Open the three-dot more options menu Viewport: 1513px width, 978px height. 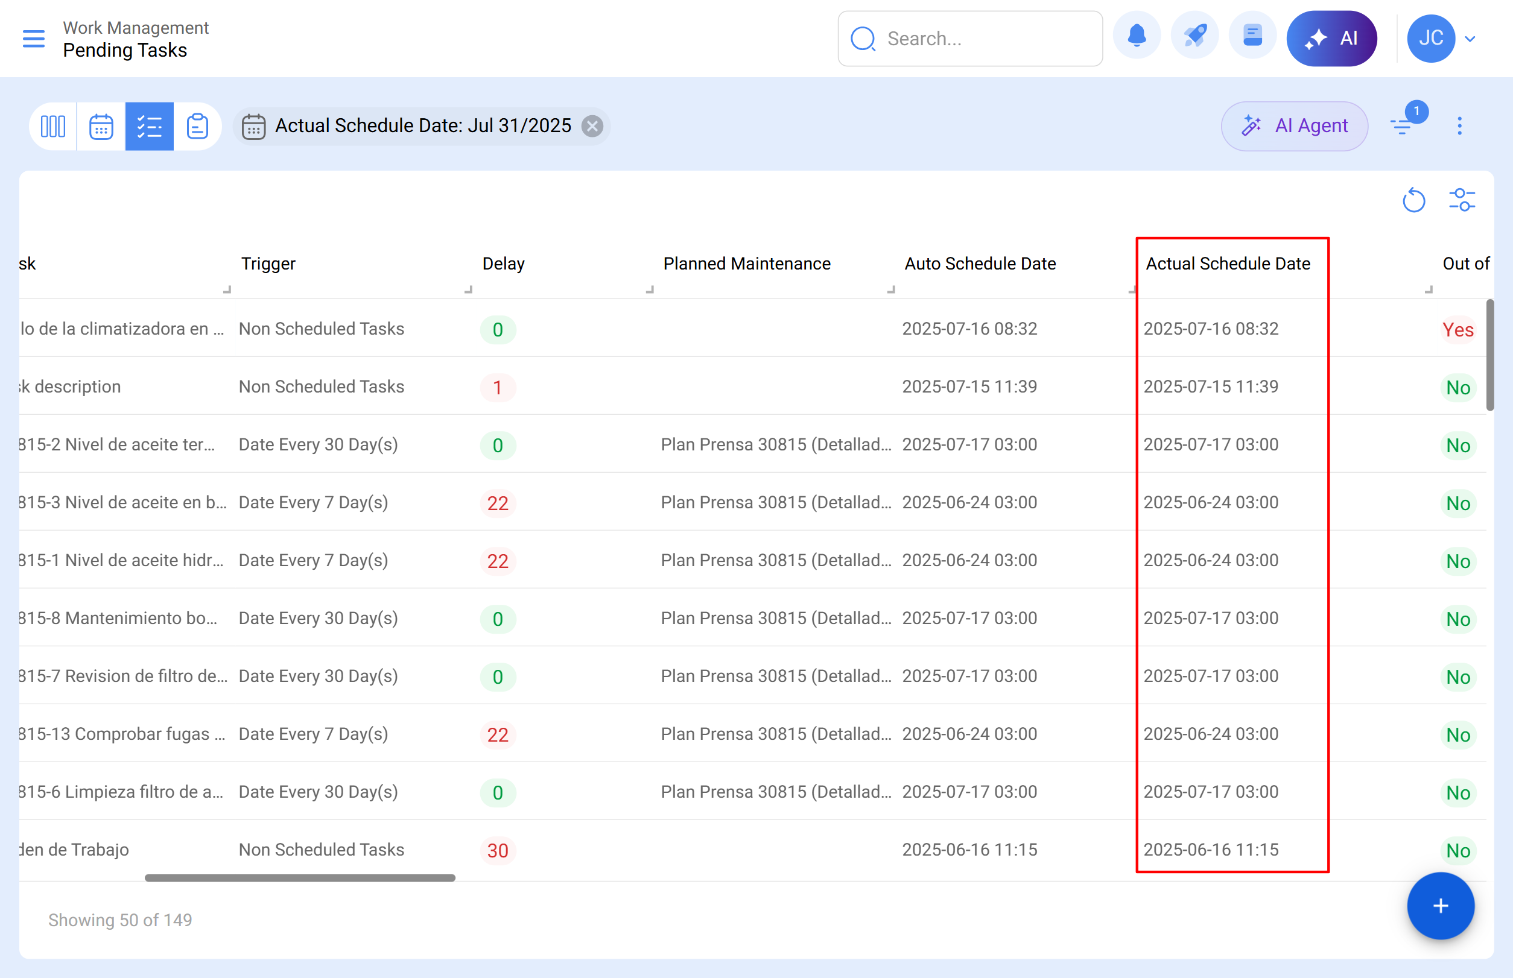(x=1459, y=126)
